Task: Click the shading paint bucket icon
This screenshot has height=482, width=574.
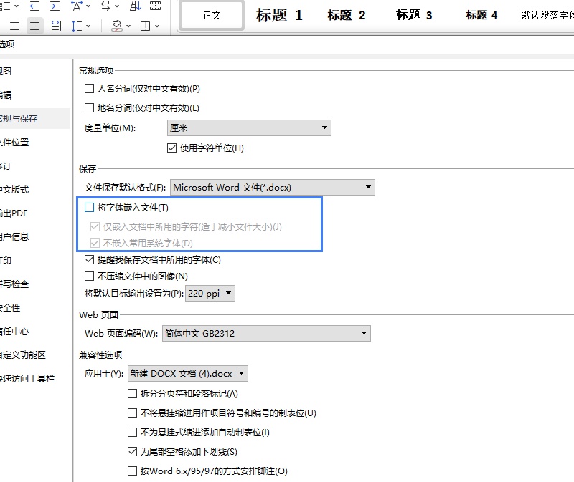Action: coord(117,26)
